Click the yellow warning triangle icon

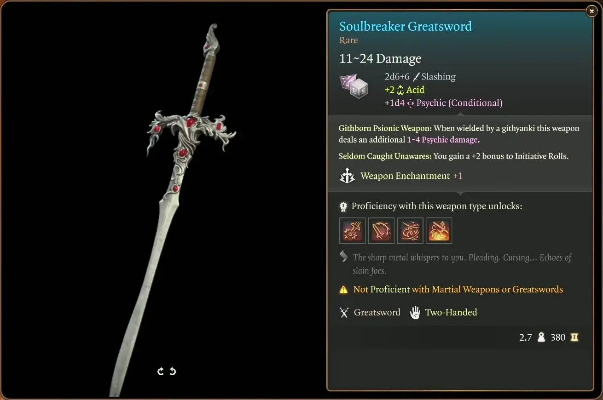[344, 290]
